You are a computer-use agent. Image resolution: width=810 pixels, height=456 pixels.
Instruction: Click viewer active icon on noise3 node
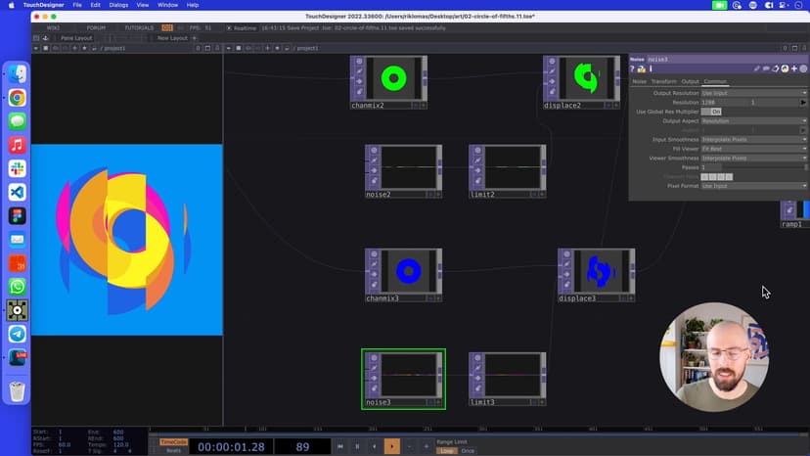[437, 402]
